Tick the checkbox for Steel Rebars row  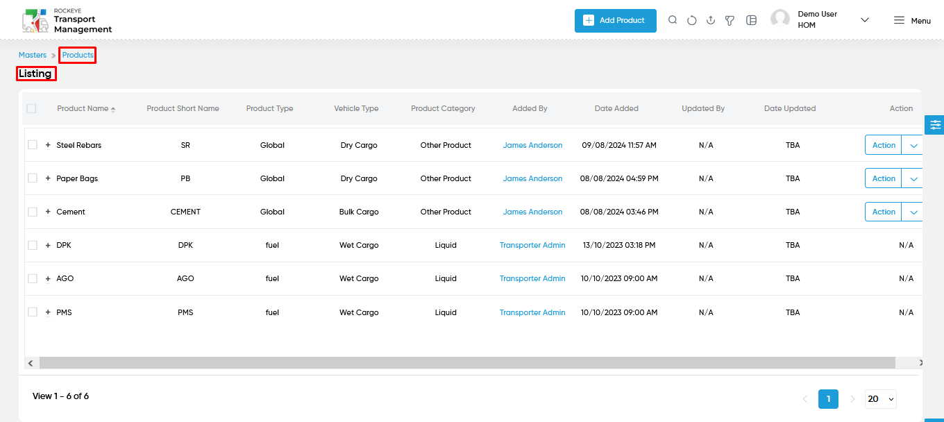coord(33,144)
